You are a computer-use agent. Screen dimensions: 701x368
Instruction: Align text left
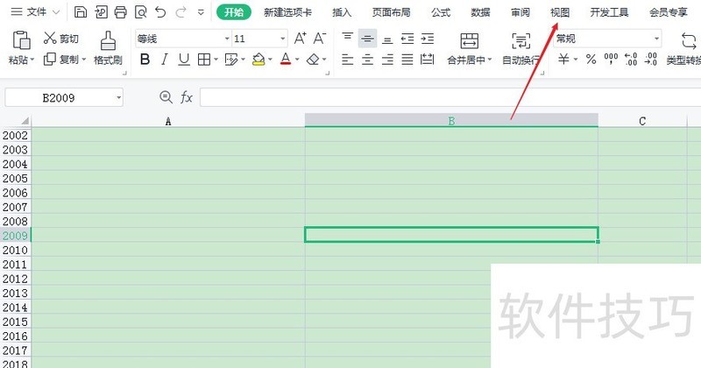[347, 59]
